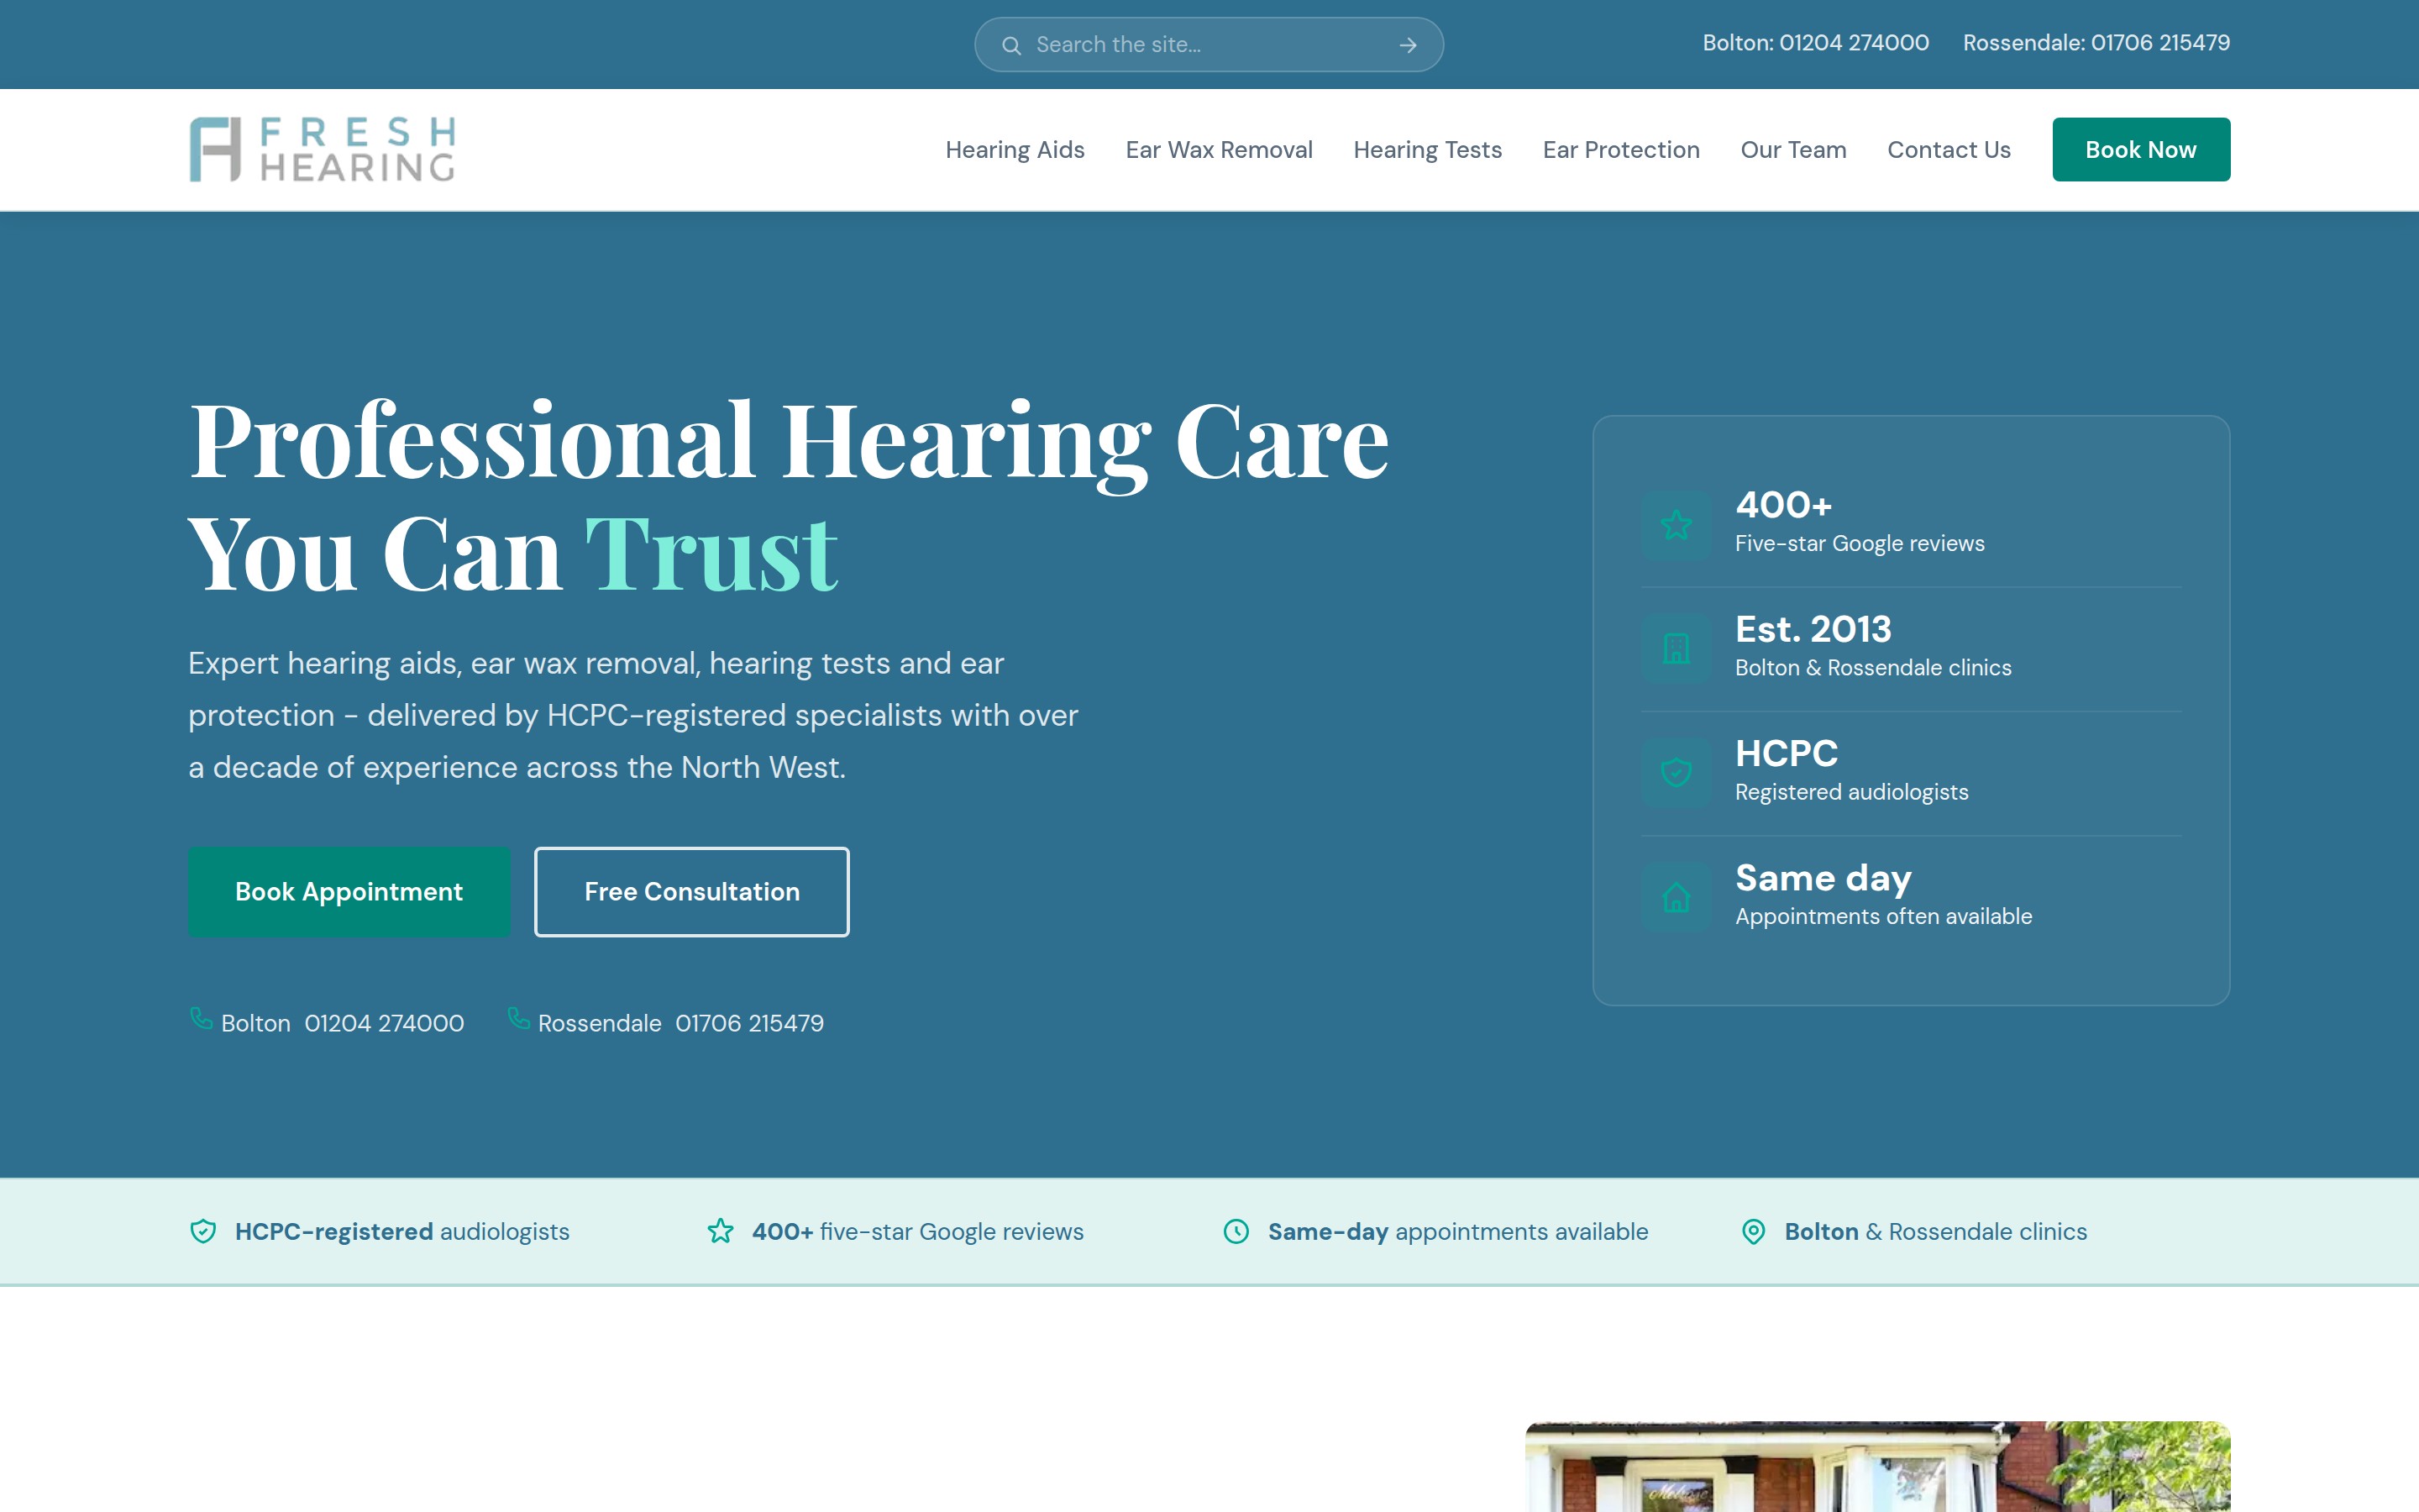The image size is (2419, 1512).
Task: Click the Free Consultation button
Action: pyautogui.click(x=692, y=892)
